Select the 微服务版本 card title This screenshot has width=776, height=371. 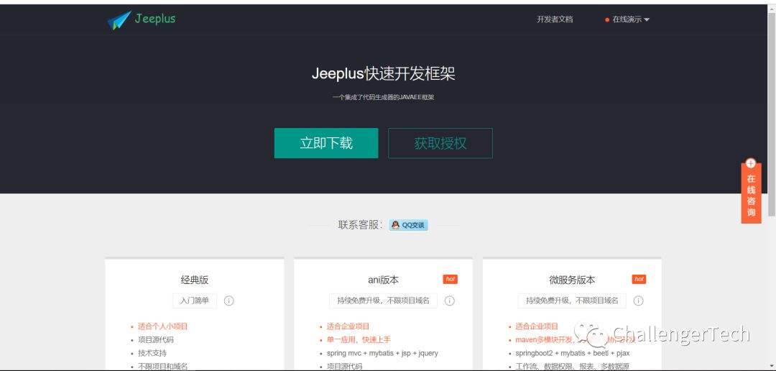572,280
